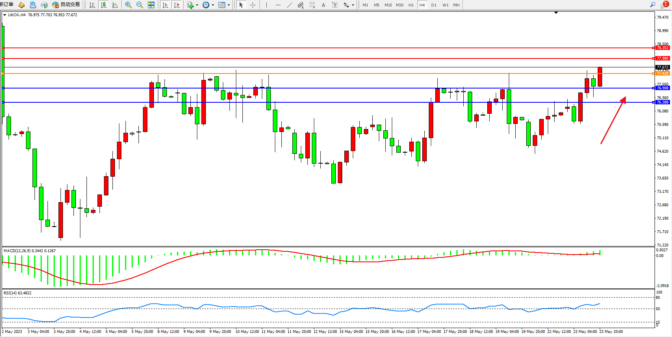Image resolution: width=672 pixels, height=337 pixels.
Task: Select the Fibonacci retracement tool
Action: (312, 5)
